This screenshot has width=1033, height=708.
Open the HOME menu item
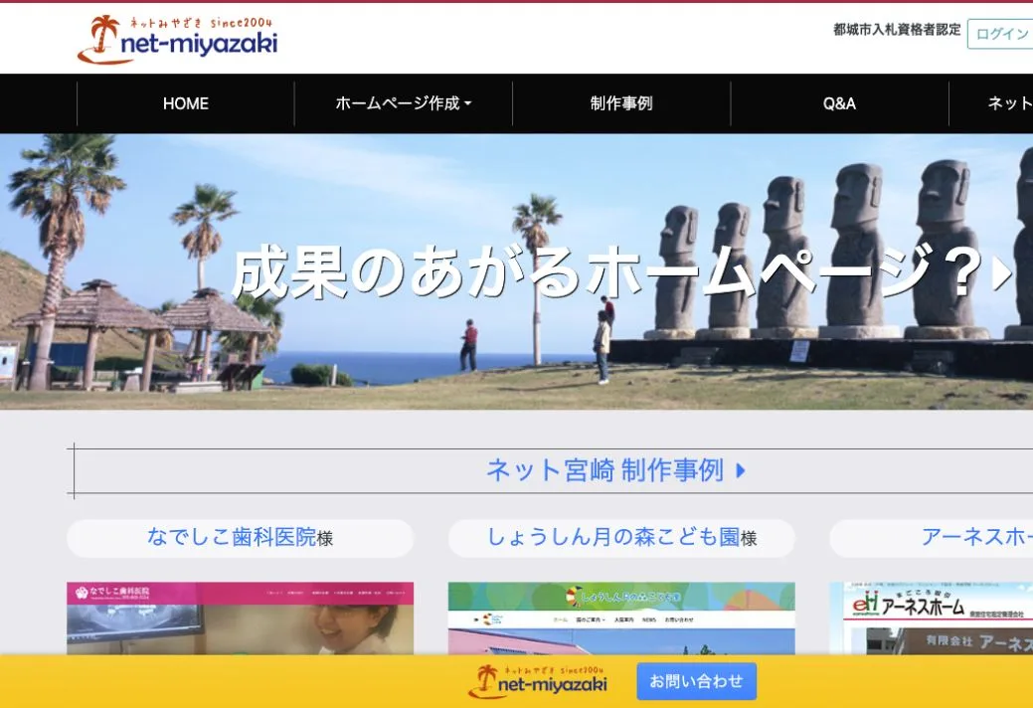(x=186, y=103)
